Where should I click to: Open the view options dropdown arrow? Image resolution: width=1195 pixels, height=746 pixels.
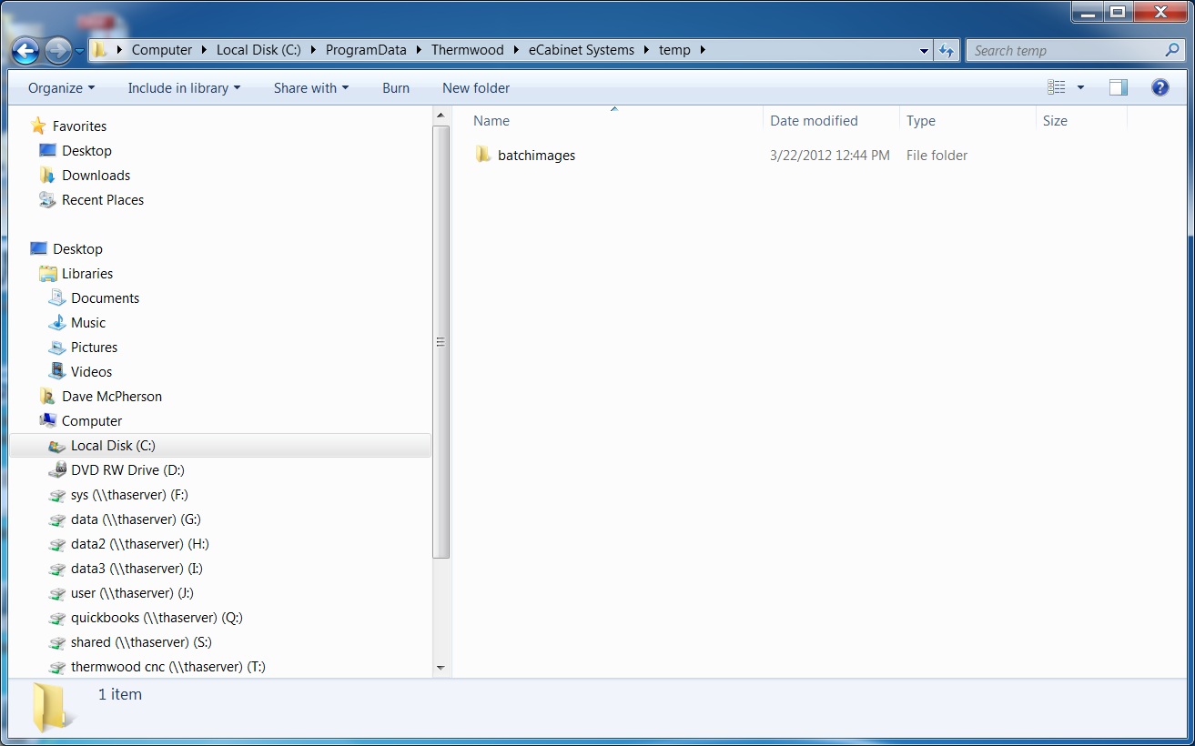pyautogui.click(x=1080, y=88)
